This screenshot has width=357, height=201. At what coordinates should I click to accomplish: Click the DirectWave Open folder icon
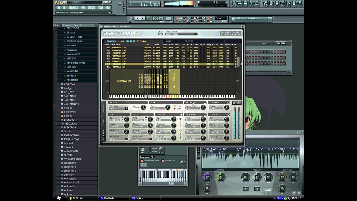pos(160,34)
